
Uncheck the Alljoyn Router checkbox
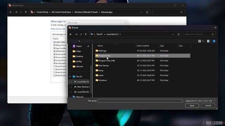(54, 45)
